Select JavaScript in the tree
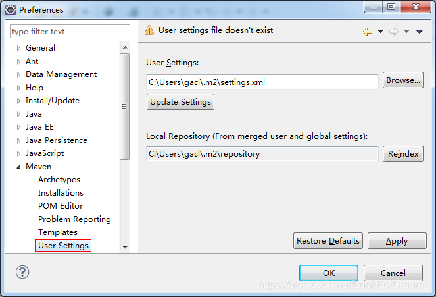Viewport: 436px width, 297px height. (45, 153)
